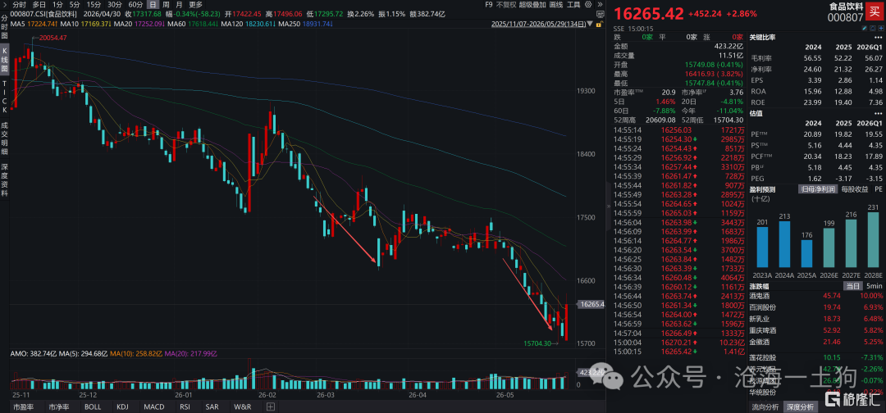
Task: Open the 工具 tools menu
Action: coord(573,5)
